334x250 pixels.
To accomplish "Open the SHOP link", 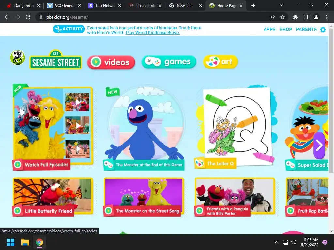I will click(286, 29).
